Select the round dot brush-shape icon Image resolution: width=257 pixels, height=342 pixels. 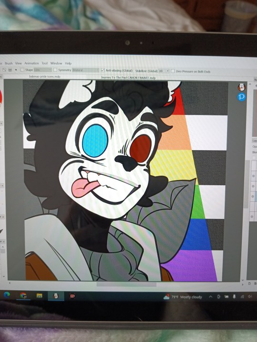[x=16, y=70]
